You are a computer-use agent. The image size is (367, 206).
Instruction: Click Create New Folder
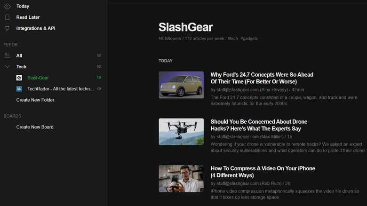coord(35,100)
